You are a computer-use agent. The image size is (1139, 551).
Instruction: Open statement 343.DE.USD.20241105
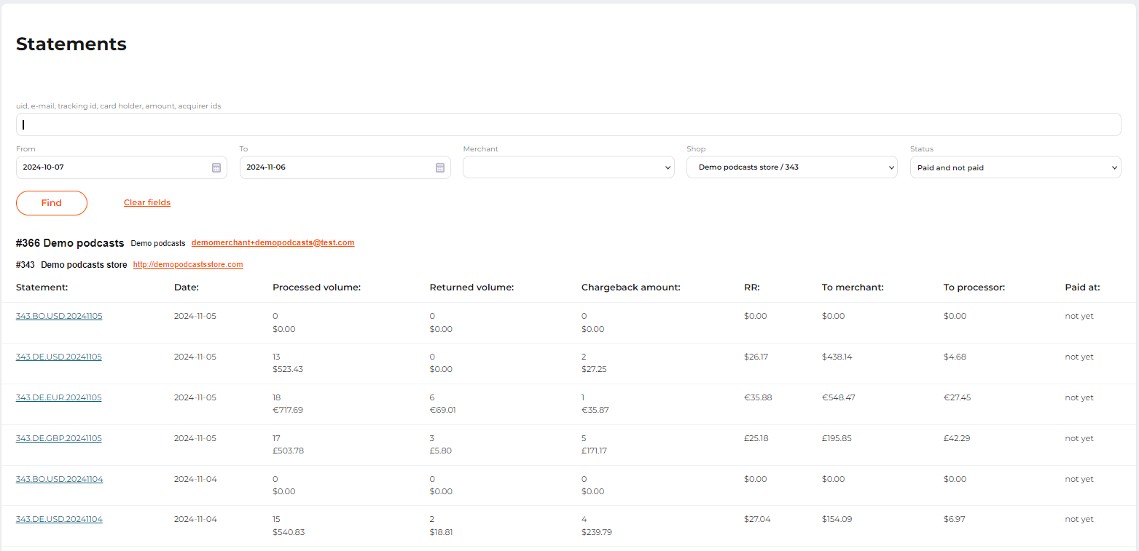tap(59, 357)
